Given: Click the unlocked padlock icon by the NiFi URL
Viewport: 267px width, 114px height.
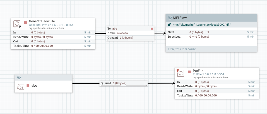Looking at the screenshot, I should coord(170,25).
